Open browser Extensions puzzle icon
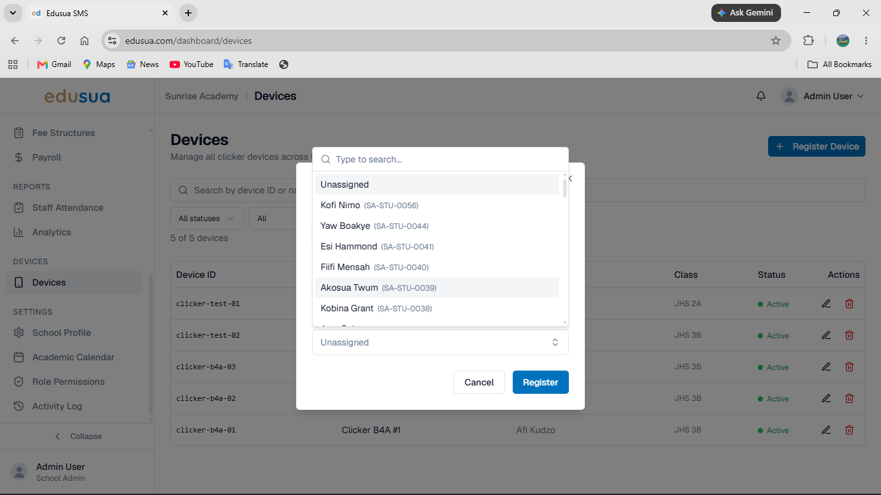 pyautogui.click(x=808, y=41)
